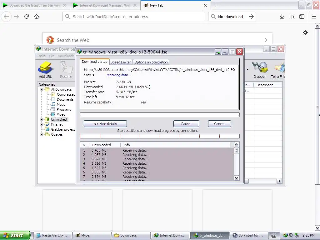The width and height of the screenshot is (320, 240).
Task: Open Downloads menu in IDM window
Action: (66, 56)
